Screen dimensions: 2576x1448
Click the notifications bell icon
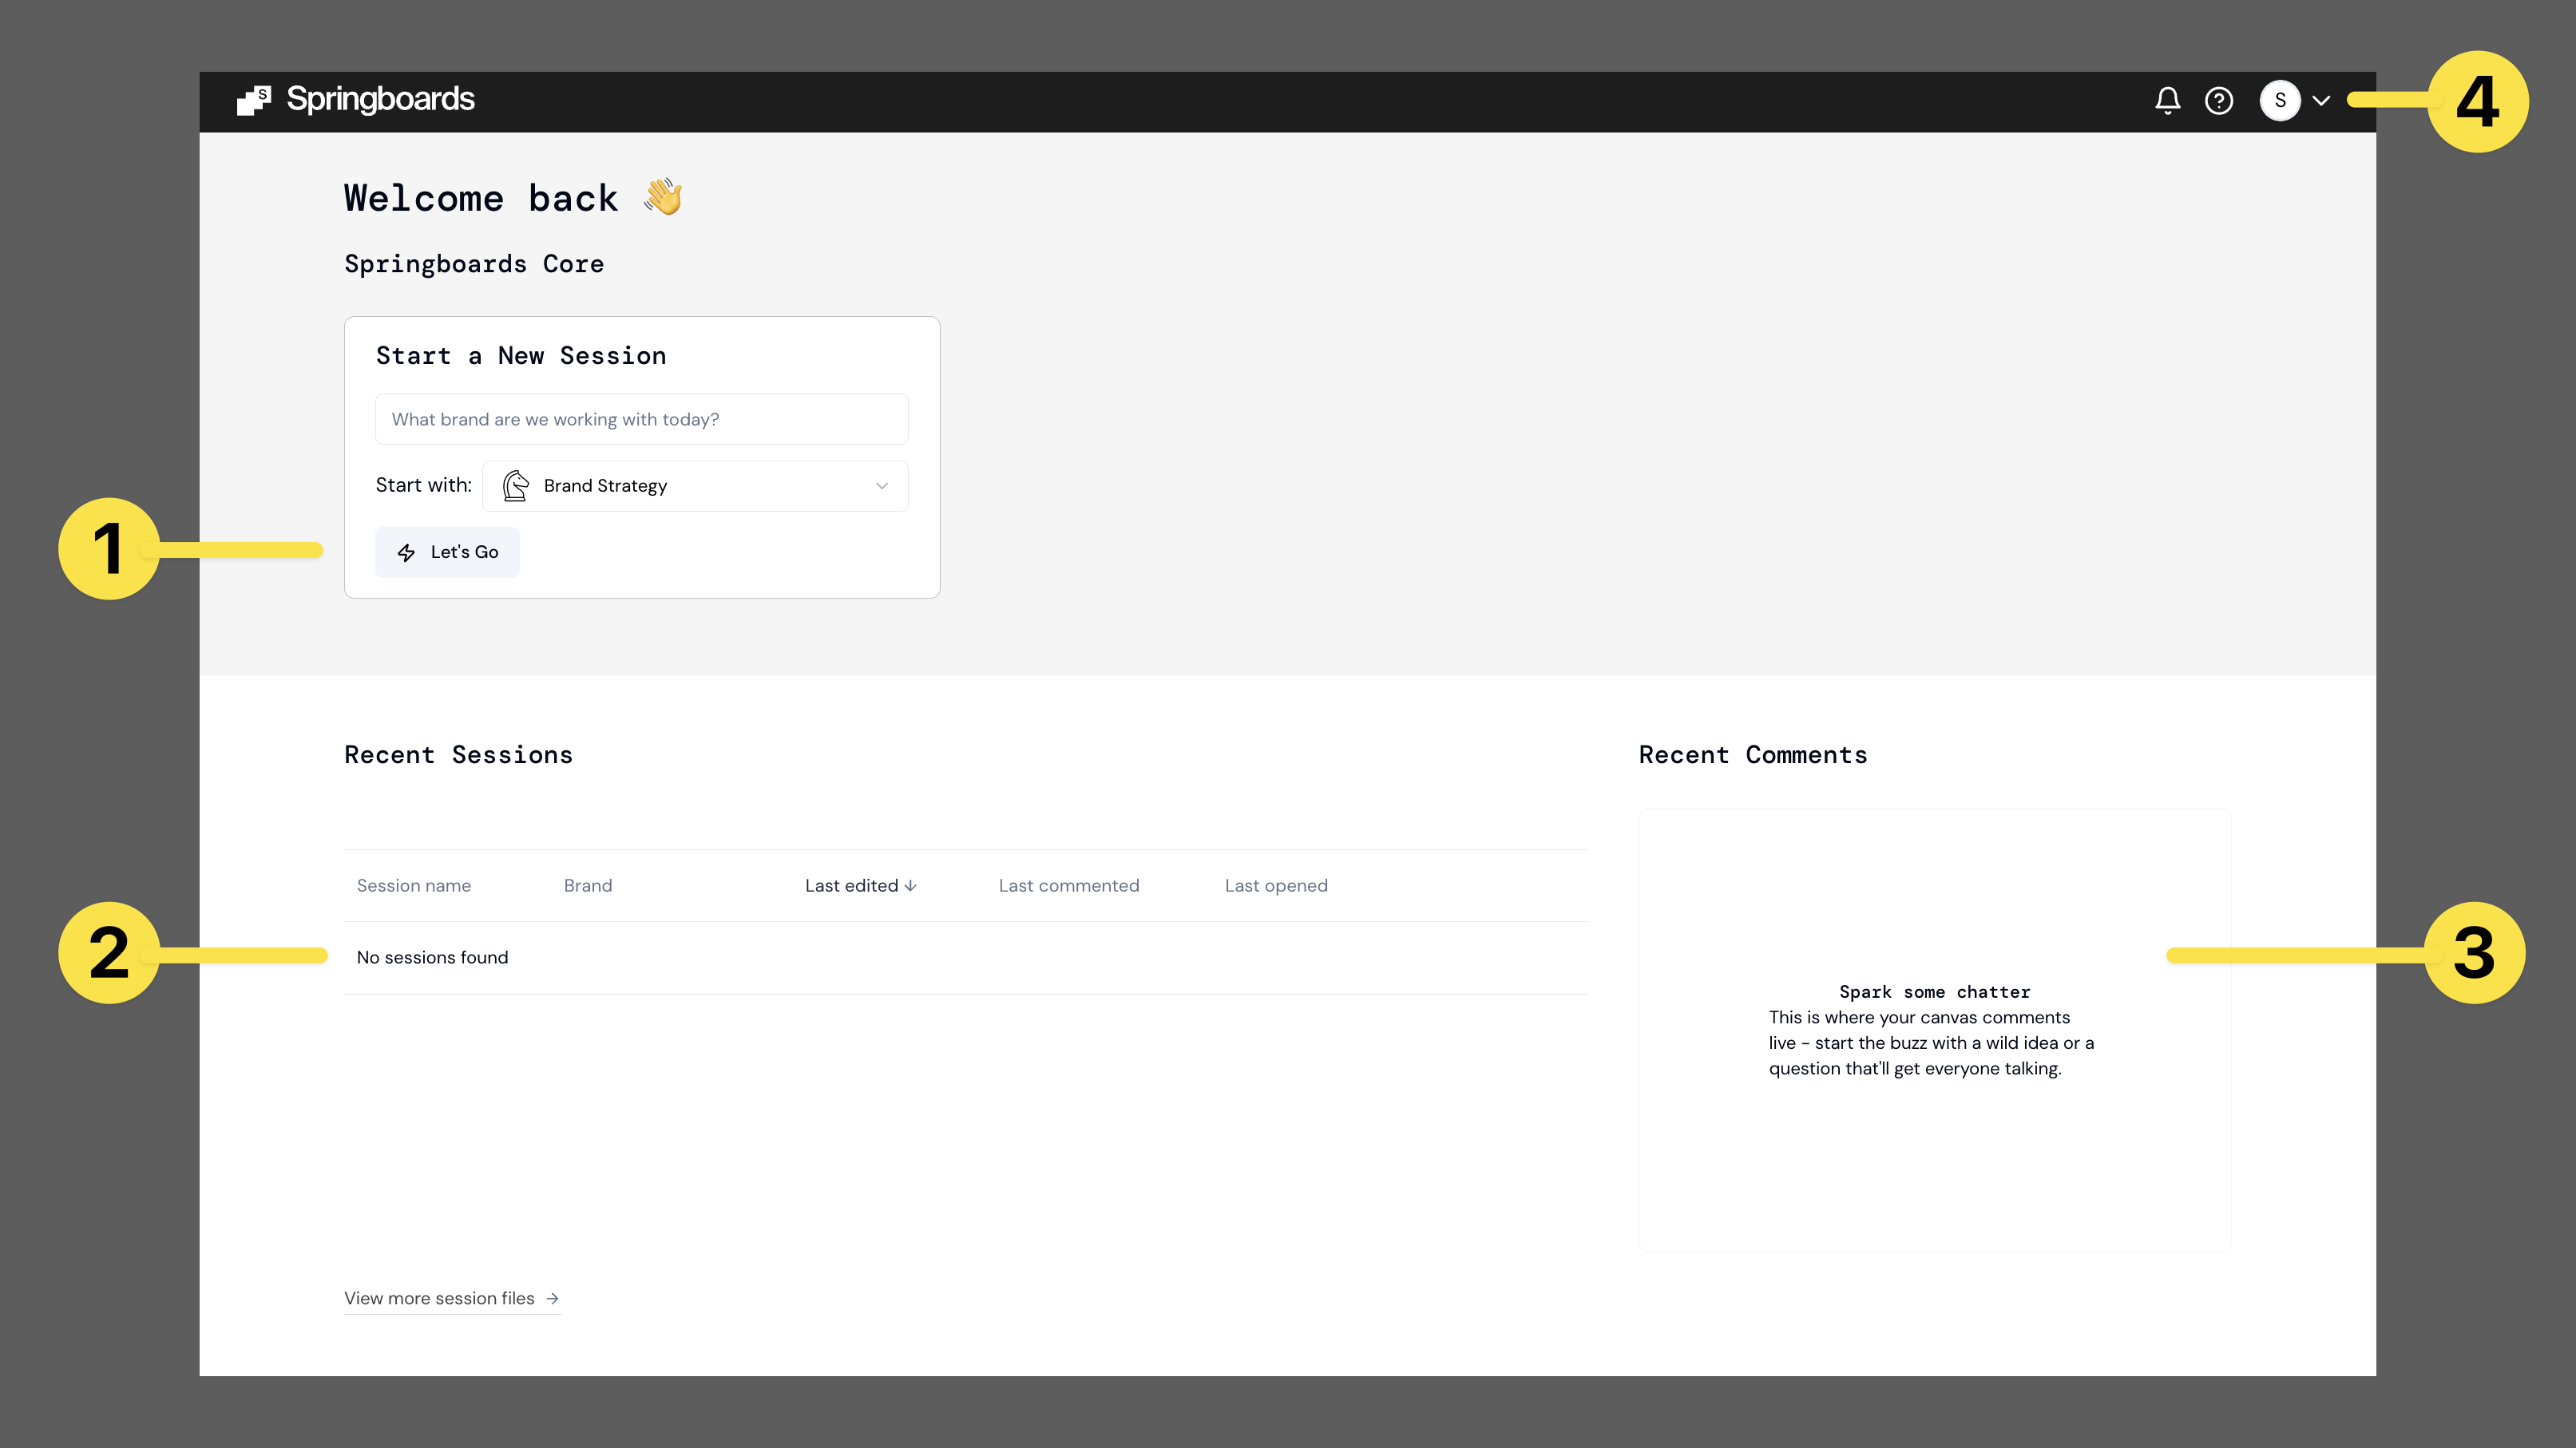click(x=2167, y=101)
